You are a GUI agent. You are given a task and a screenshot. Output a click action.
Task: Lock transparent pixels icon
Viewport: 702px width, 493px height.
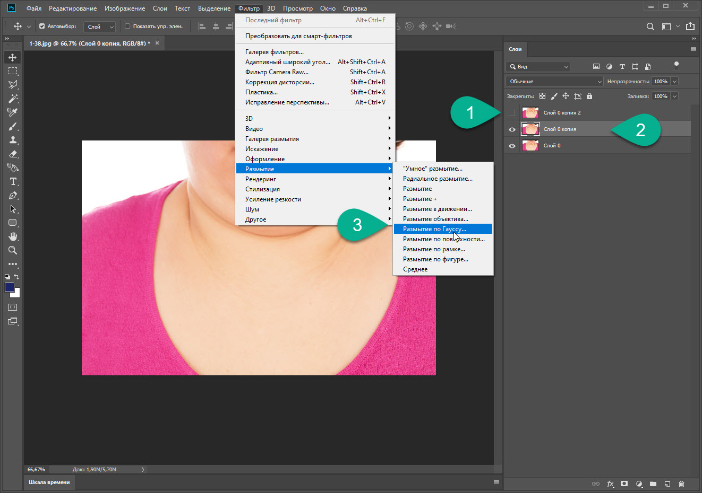542,96
